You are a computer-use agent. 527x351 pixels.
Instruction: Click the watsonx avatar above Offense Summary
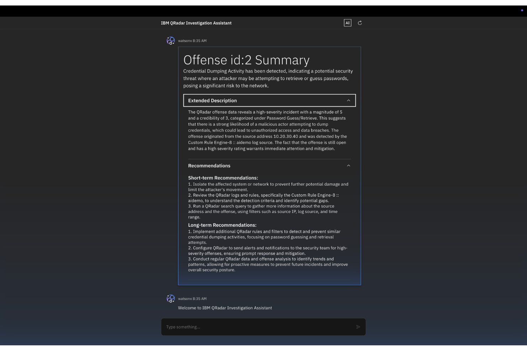tap(171, 41)
